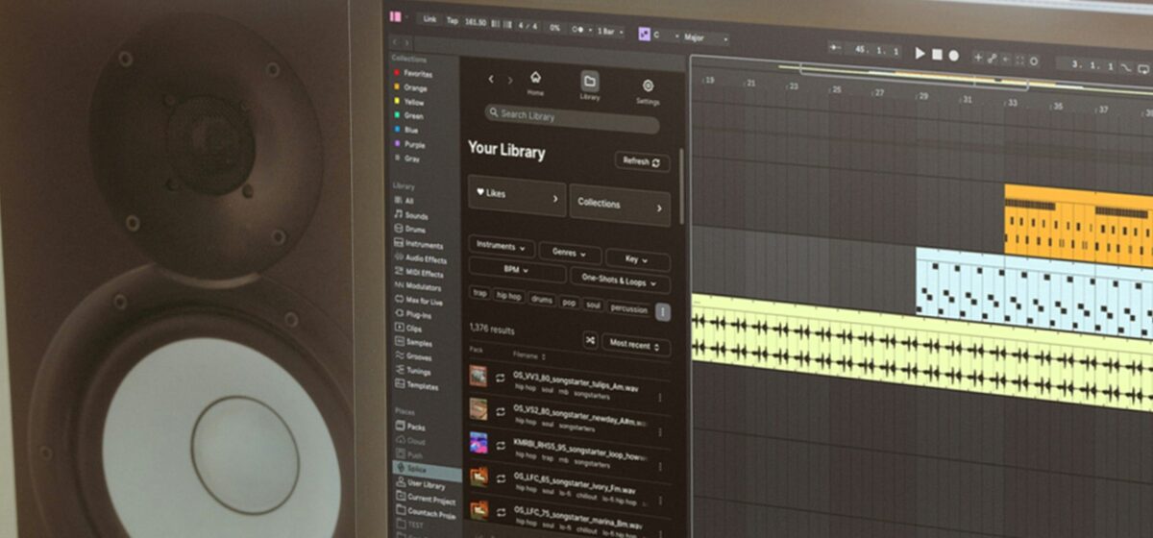This screenshot has height=538, width=1153.
Task: Expand the Instruments filter dropdown
Action: click(x=501, y=246)
